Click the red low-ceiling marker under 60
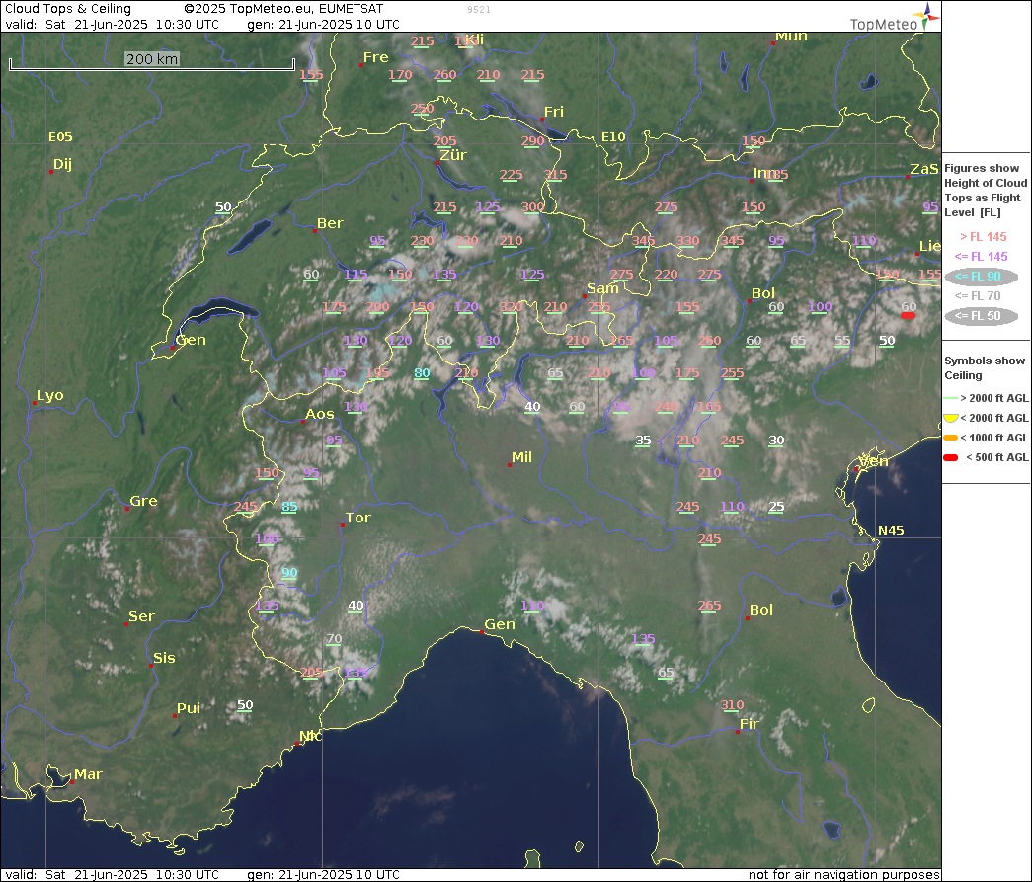This screenshot has width=1032, height=882. pos(908,316)
